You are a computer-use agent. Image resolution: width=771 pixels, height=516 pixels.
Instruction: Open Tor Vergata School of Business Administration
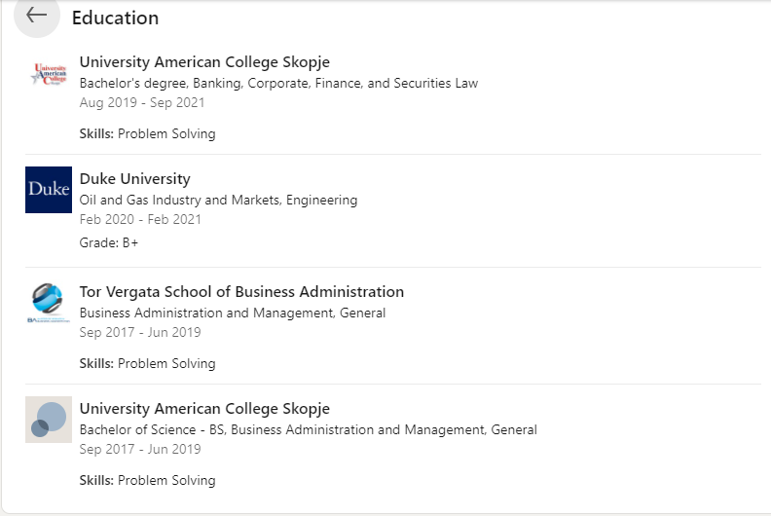pos(241,292)
